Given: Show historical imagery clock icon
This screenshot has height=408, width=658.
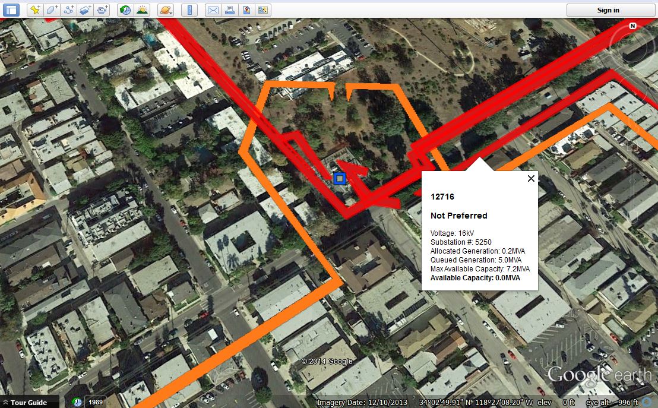Looking at the screenshot, I should pos(125,10).
